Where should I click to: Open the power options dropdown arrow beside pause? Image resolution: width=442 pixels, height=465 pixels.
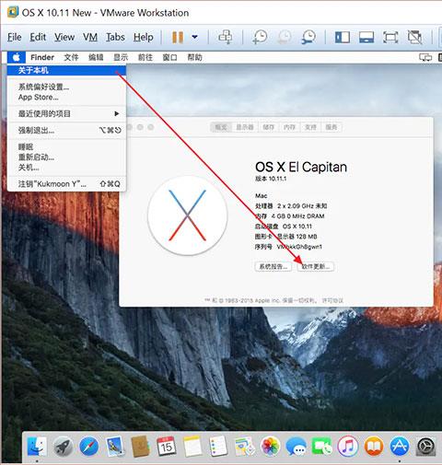click(x=194, y=37)
